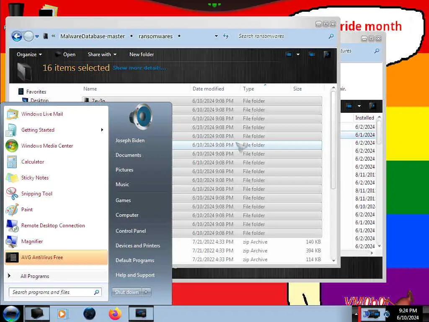Open Computer from Start menu

[x=127, y=215]
